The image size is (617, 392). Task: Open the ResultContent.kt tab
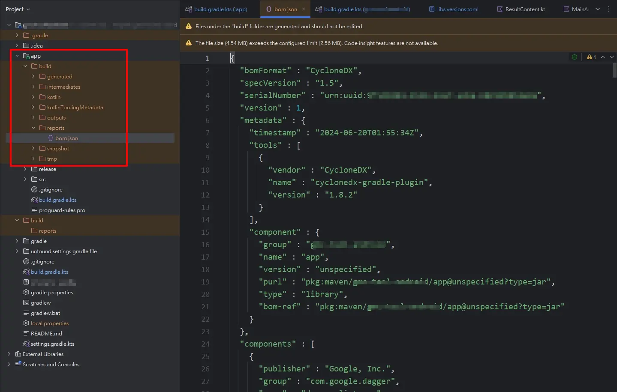(521, 9)
